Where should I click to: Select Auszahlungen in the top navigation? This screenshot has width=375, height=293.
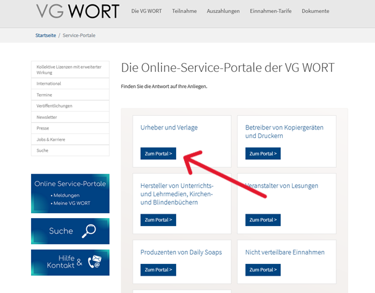(x=223, y=11)
